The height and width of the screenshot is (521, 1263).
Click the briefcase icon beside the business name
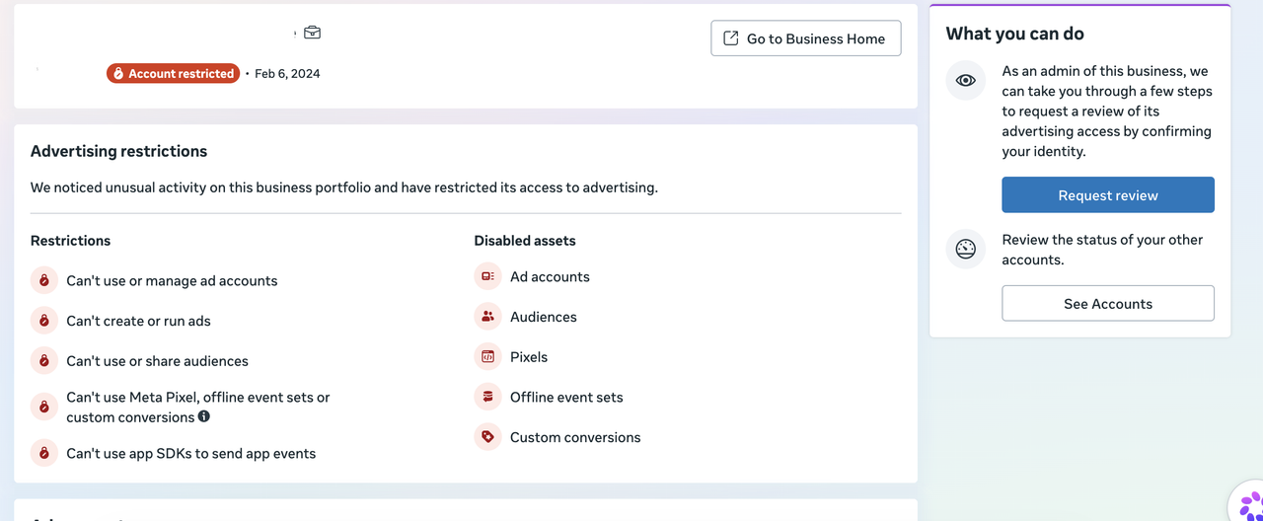pos(312,33)
